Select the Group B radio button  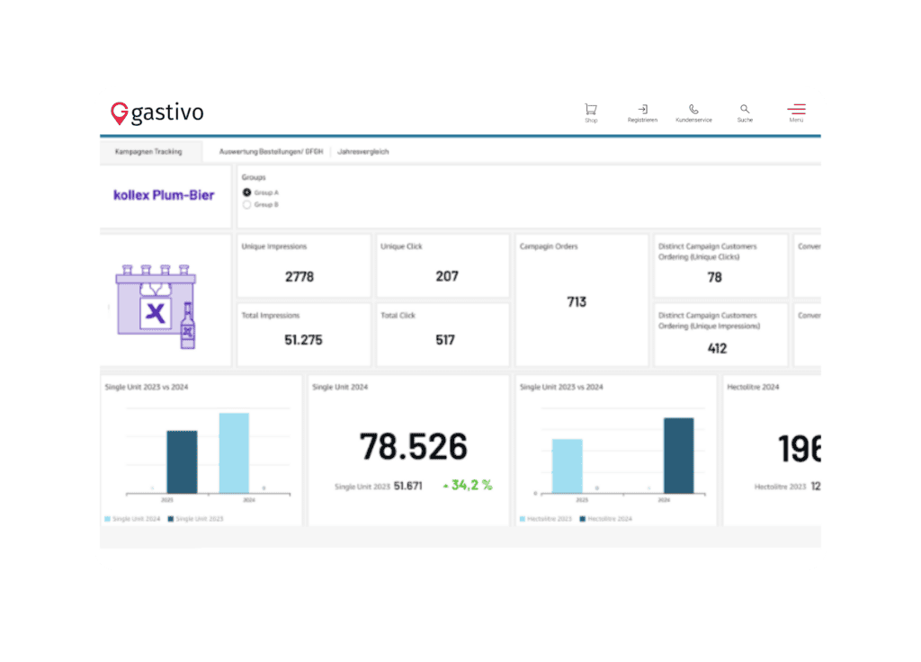point(246,204)
